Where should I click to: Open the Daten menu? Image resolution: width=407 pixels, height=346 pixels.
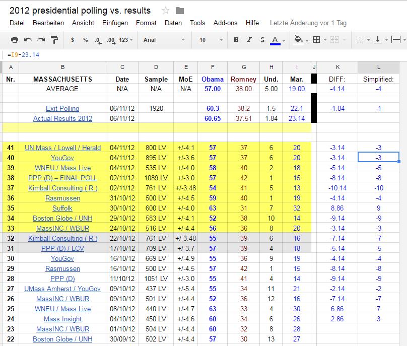click(173, 23)
